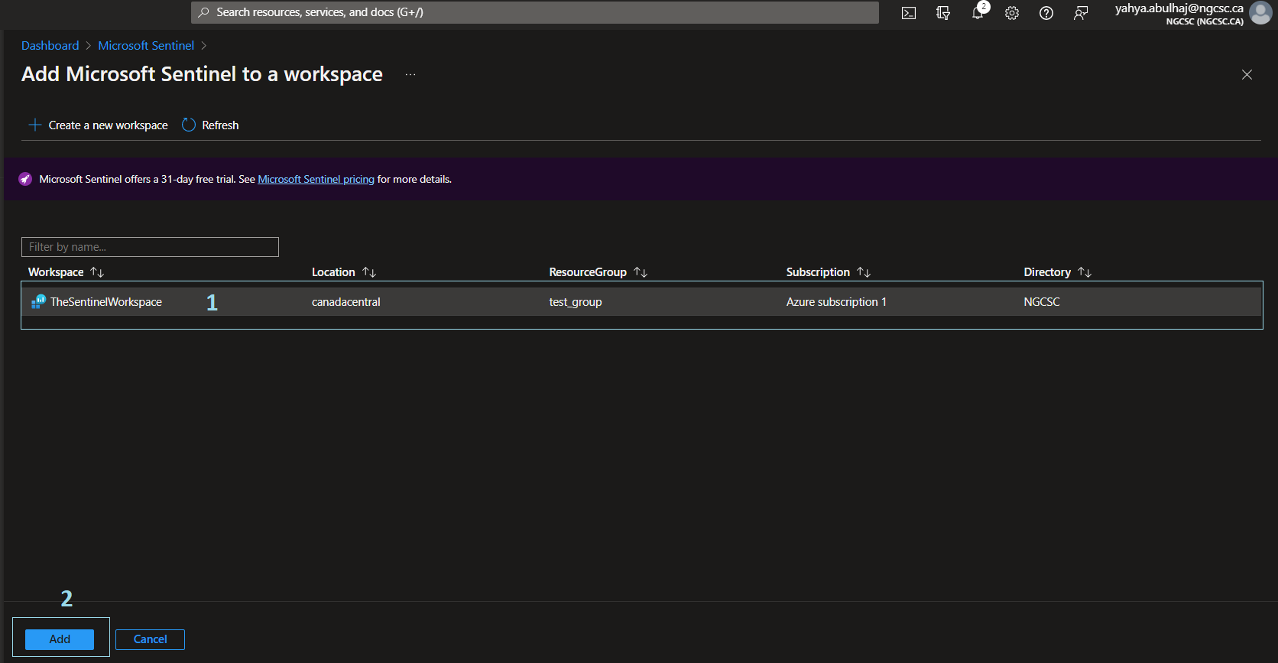Click the Subscription column header
Image resolution: width=1278 pixels, height=663 pixels.
tap(818, 272)
